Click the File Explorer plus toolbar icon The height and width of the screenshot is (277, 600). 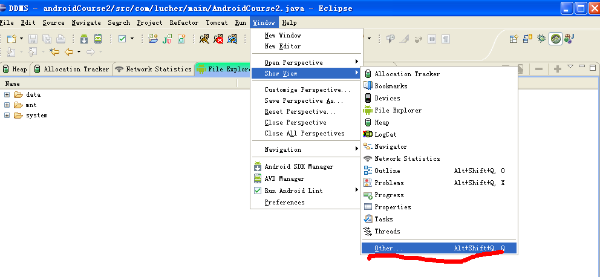point(558,69)
